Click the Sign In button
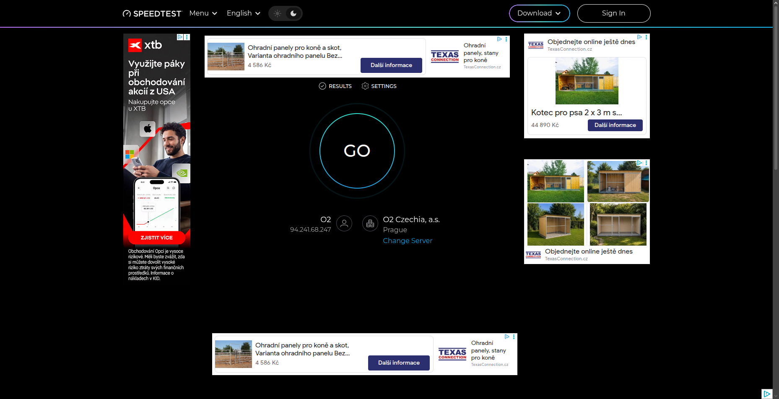Screen dimensions: 779x399 (x=614, y=13)
